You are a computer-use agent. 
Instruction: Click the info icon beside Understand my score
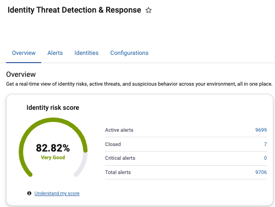click(x=29, y=193)
